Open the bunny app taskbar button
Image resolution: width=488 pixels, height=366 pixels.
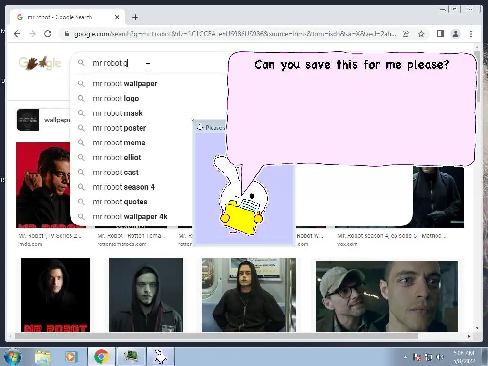(161, 356)
